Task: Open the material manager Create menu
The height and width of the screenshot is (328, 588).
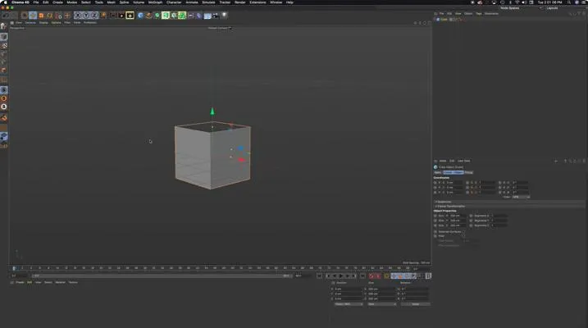Action: [x=20, y=282]
